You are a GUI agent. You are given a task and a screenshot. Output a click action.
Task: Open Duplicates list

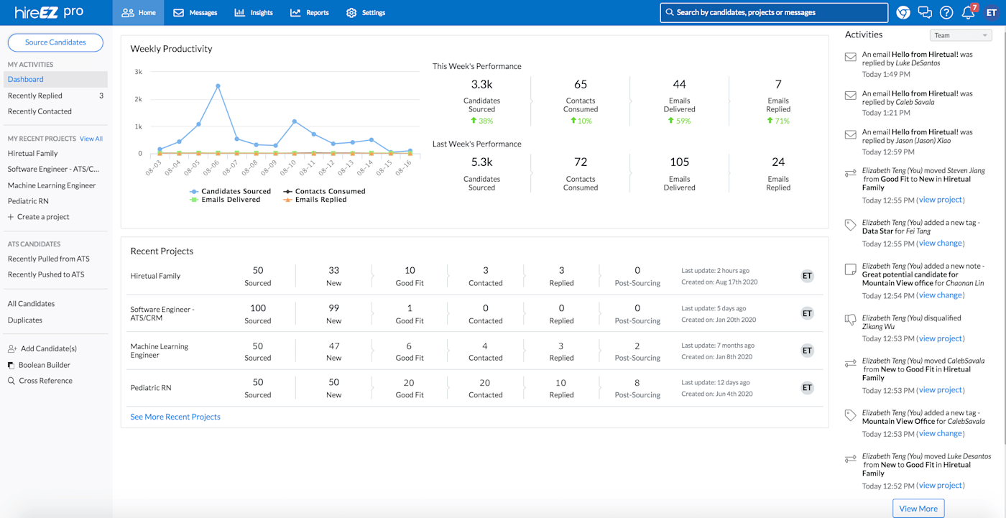(x=25, y=320)
